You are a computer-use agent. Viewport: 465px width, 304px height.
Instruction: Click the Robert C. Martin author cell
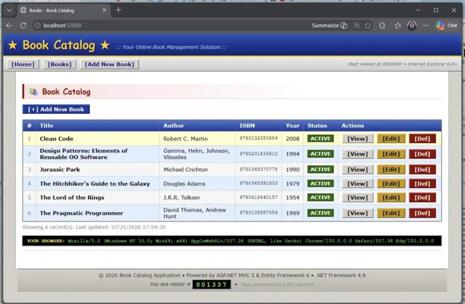197,138
